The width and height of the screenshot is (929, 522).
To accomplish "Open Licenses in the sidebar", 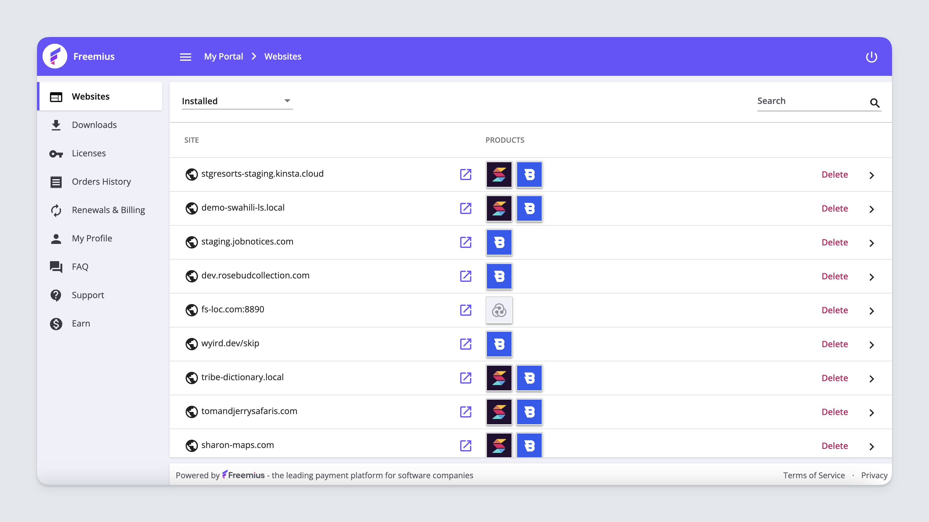I will [100, 153].
